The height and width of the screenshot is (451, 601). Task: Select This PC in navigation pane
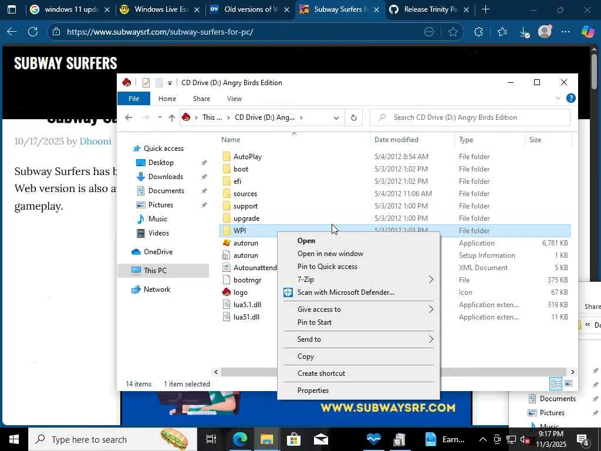tap(164, 270)
